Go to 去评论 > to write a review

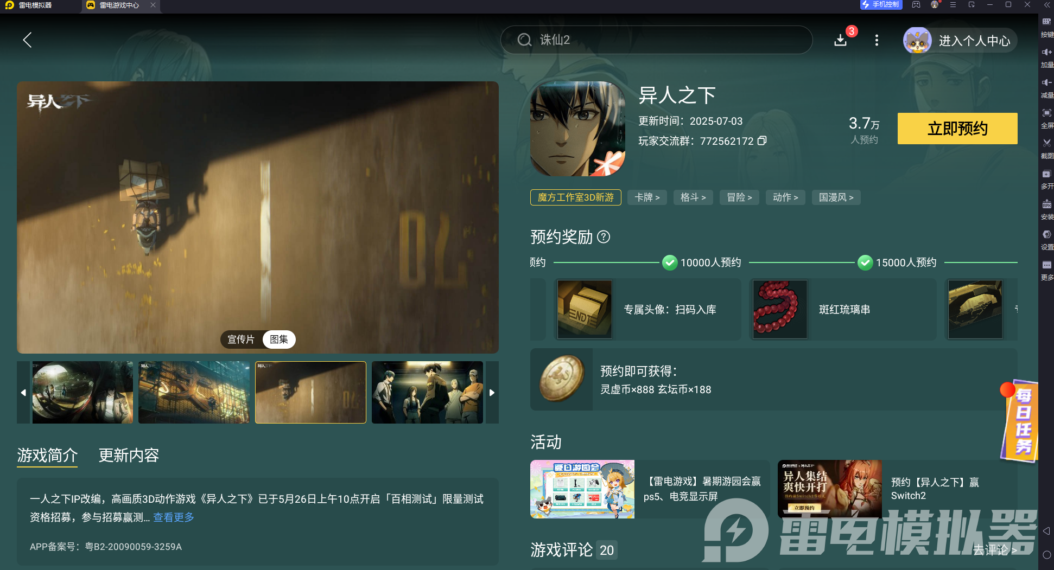995,550
